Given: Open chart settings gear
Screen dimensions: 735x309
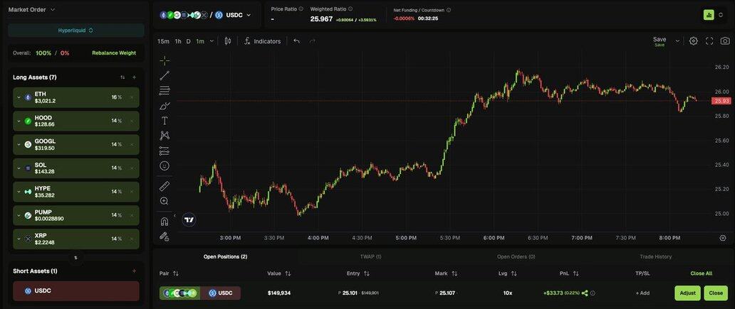Looking at the screenshot, I should [x=694, y=41].
